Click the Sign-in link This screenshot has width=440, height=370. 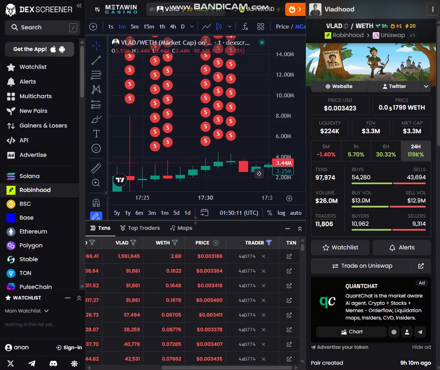(69, 348)
